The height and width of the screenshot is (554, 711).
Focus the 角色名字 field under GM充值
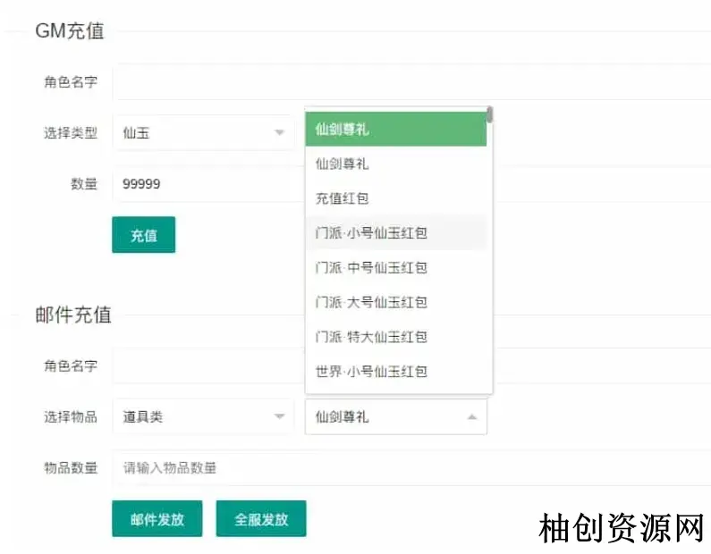[411, 82]
